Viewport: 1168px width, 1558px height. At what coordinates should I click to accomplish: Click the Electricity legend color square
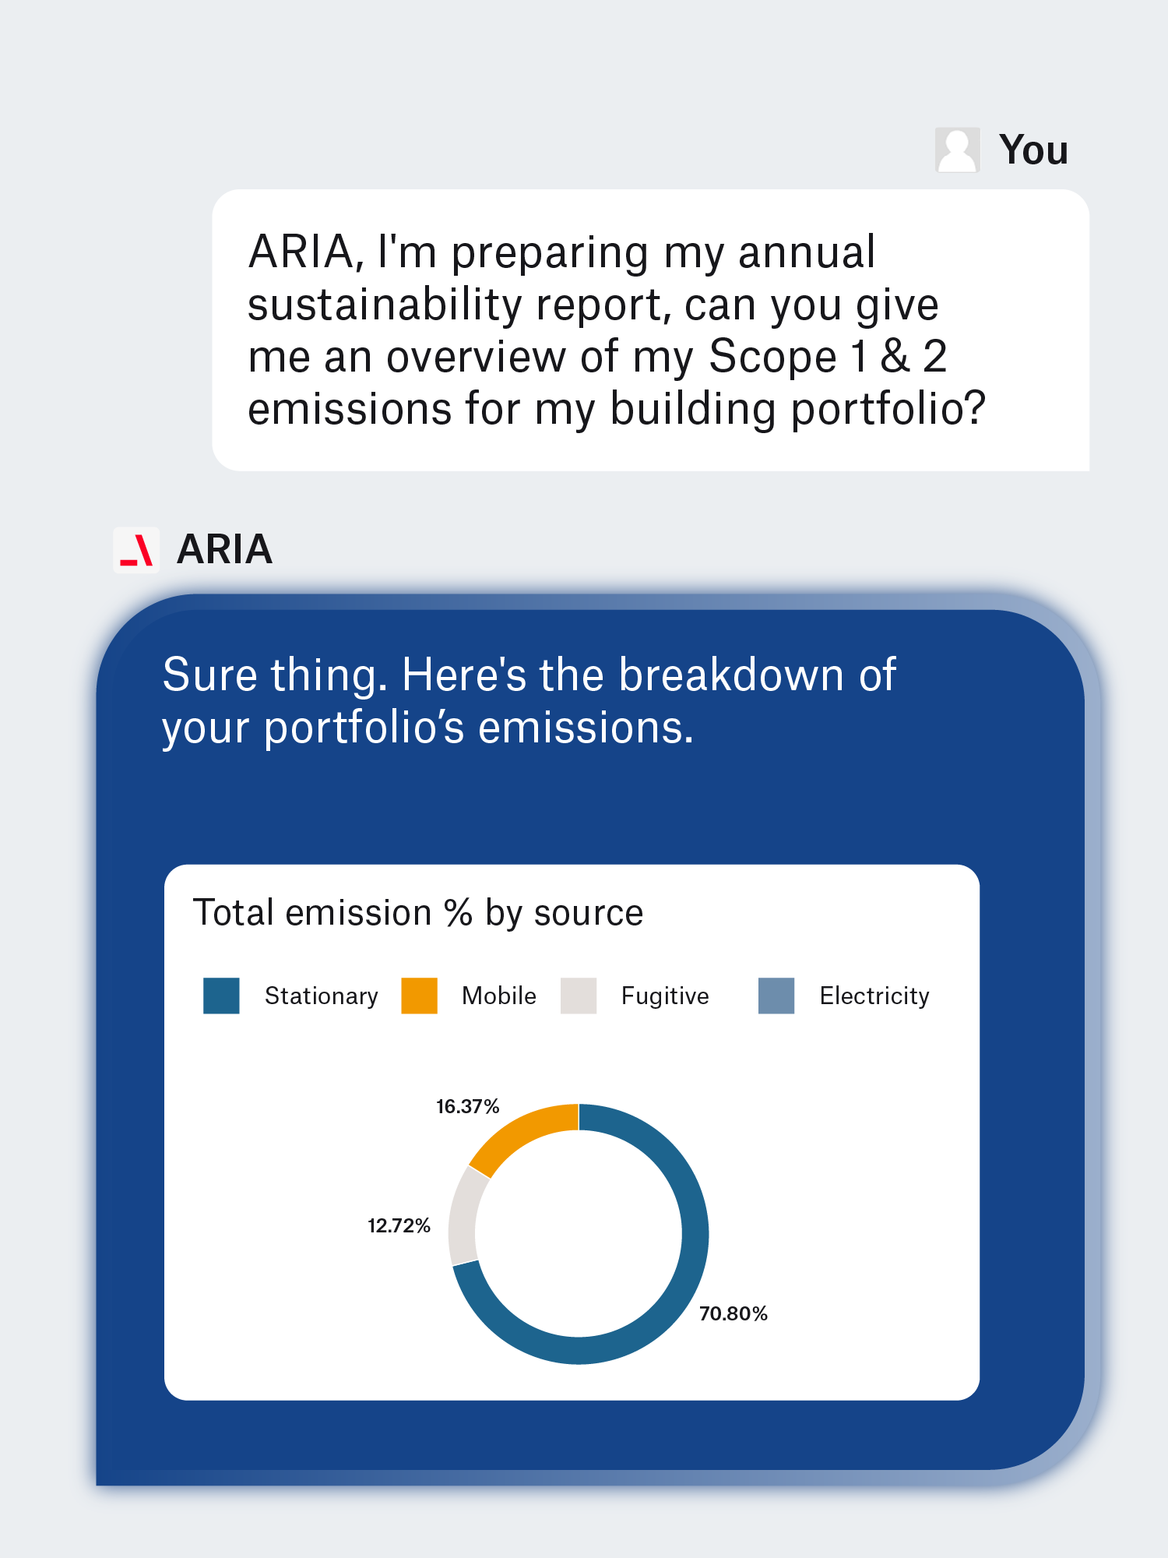pyautogui.click(x=776, y=996)
